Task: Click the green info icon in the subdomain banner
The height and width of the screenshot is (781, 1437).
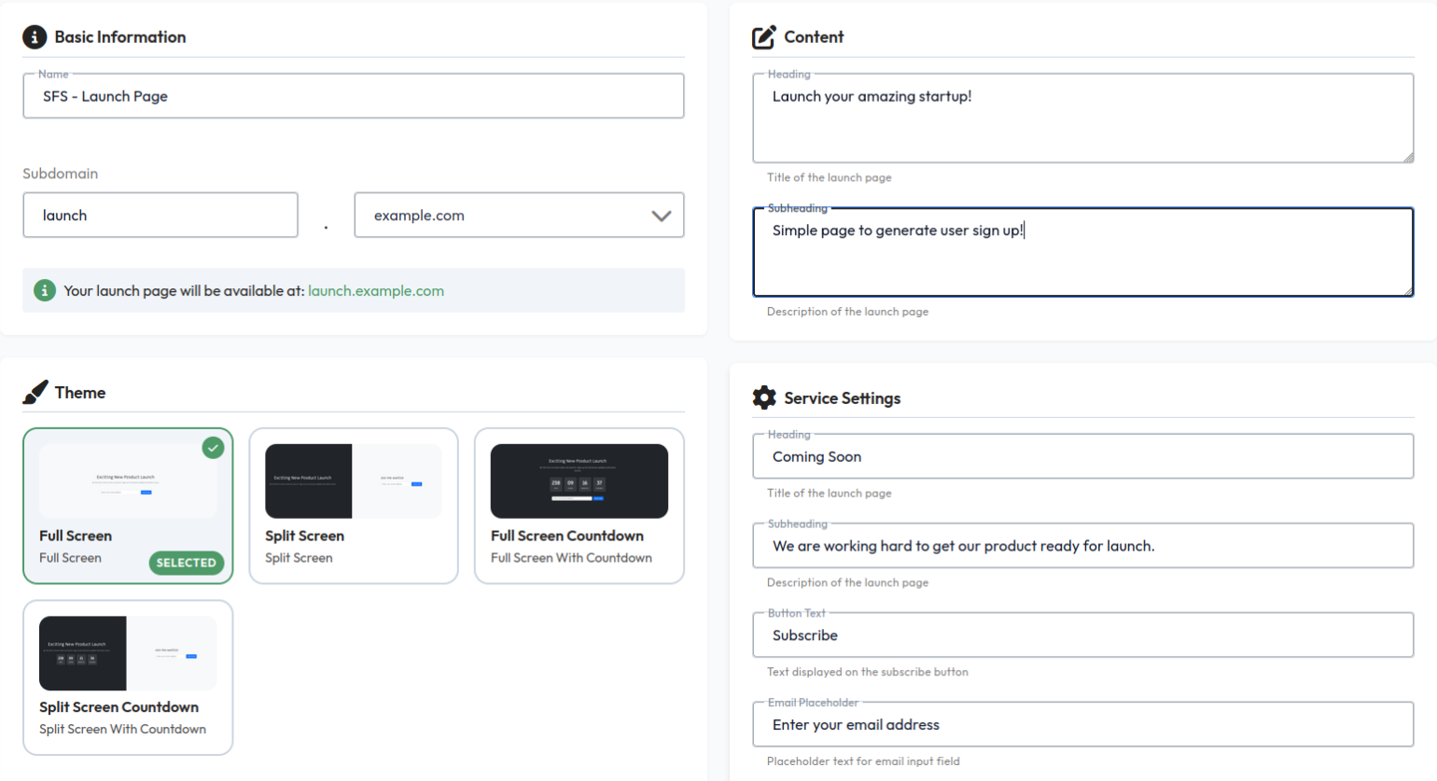Action: click(x=44, y=290)
